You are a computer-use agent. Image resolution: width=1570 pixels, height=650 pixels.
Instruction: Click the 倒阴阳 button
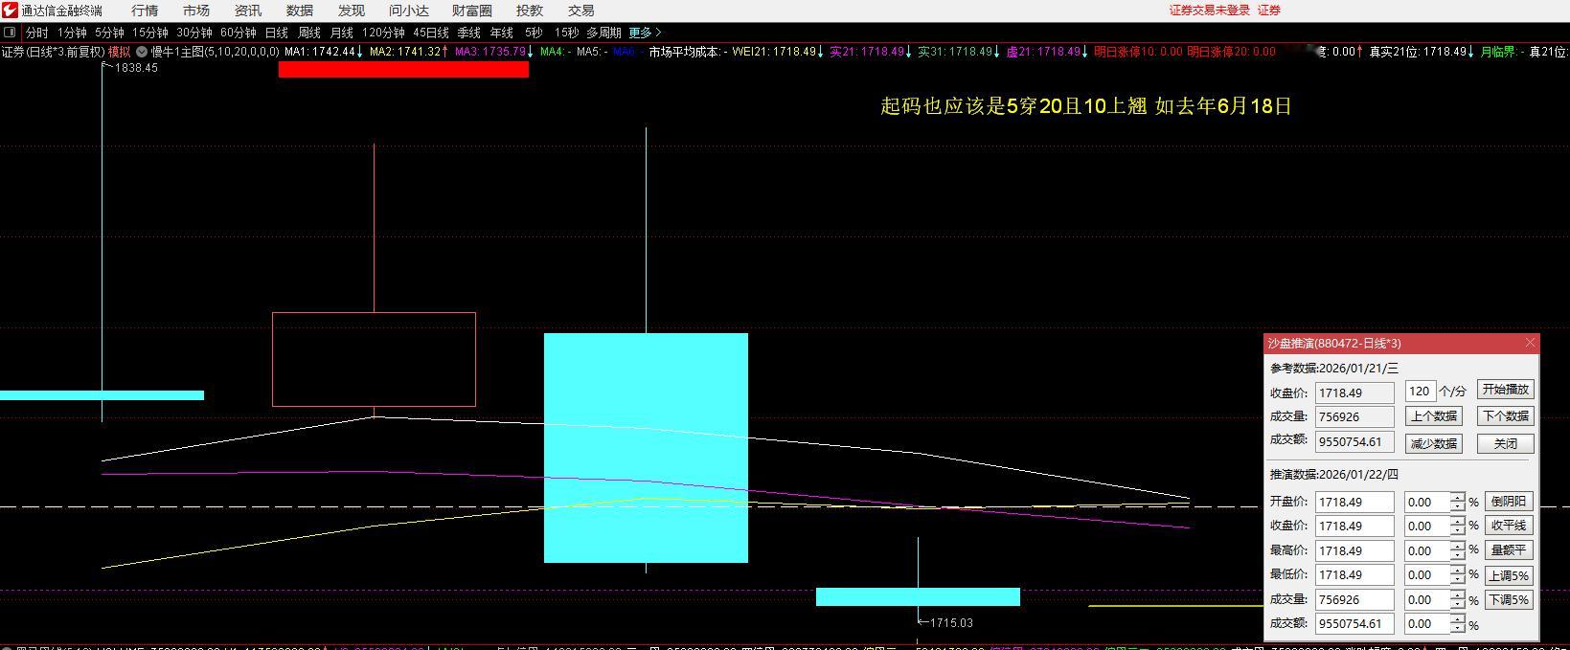click(x=1509, y=502)
